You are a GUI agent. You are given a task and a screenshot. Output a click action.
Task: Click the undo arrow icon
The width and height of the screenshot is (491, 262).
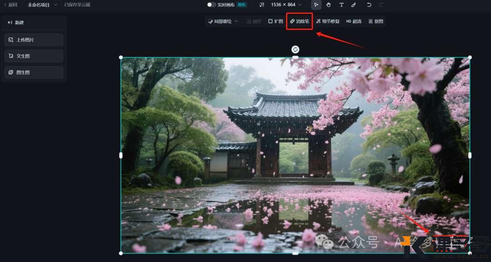pos(369,5)
